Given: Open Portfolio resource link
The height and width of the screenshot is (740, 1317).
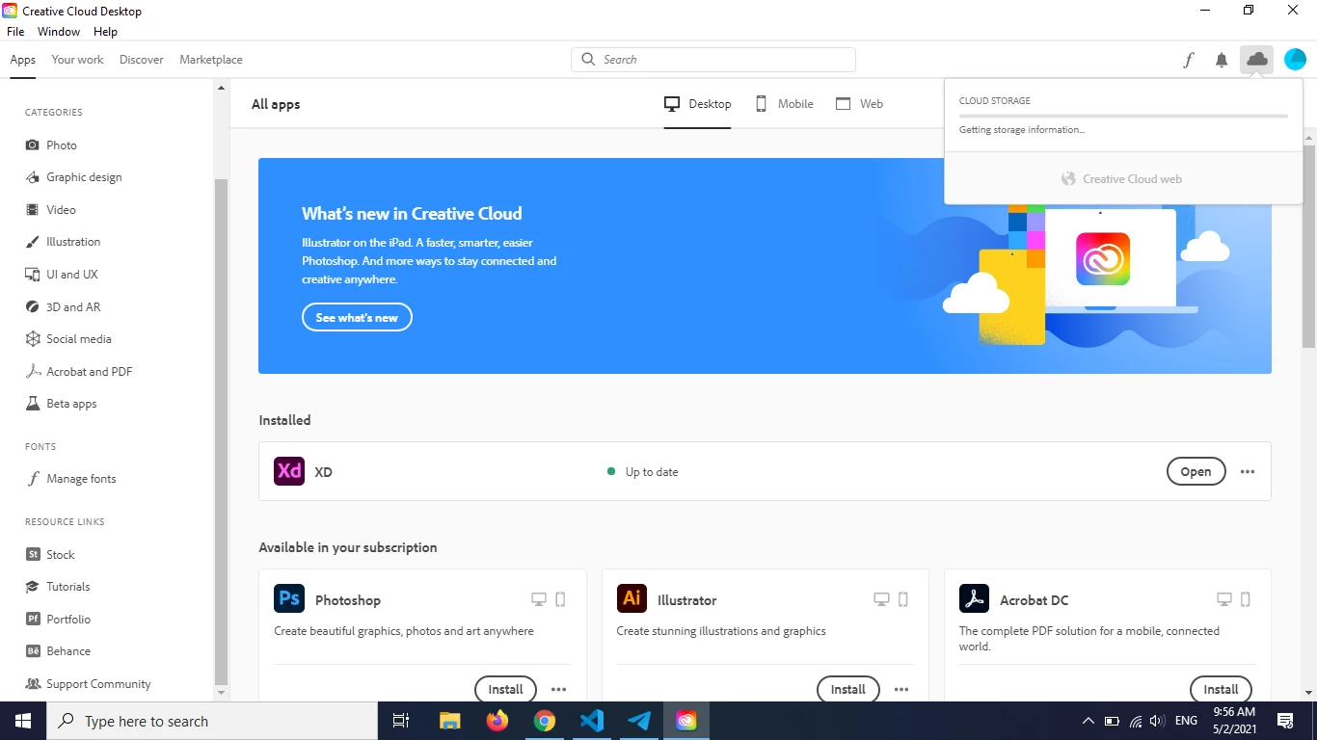Looking at the screenshot, I should [x=57, y=620].
